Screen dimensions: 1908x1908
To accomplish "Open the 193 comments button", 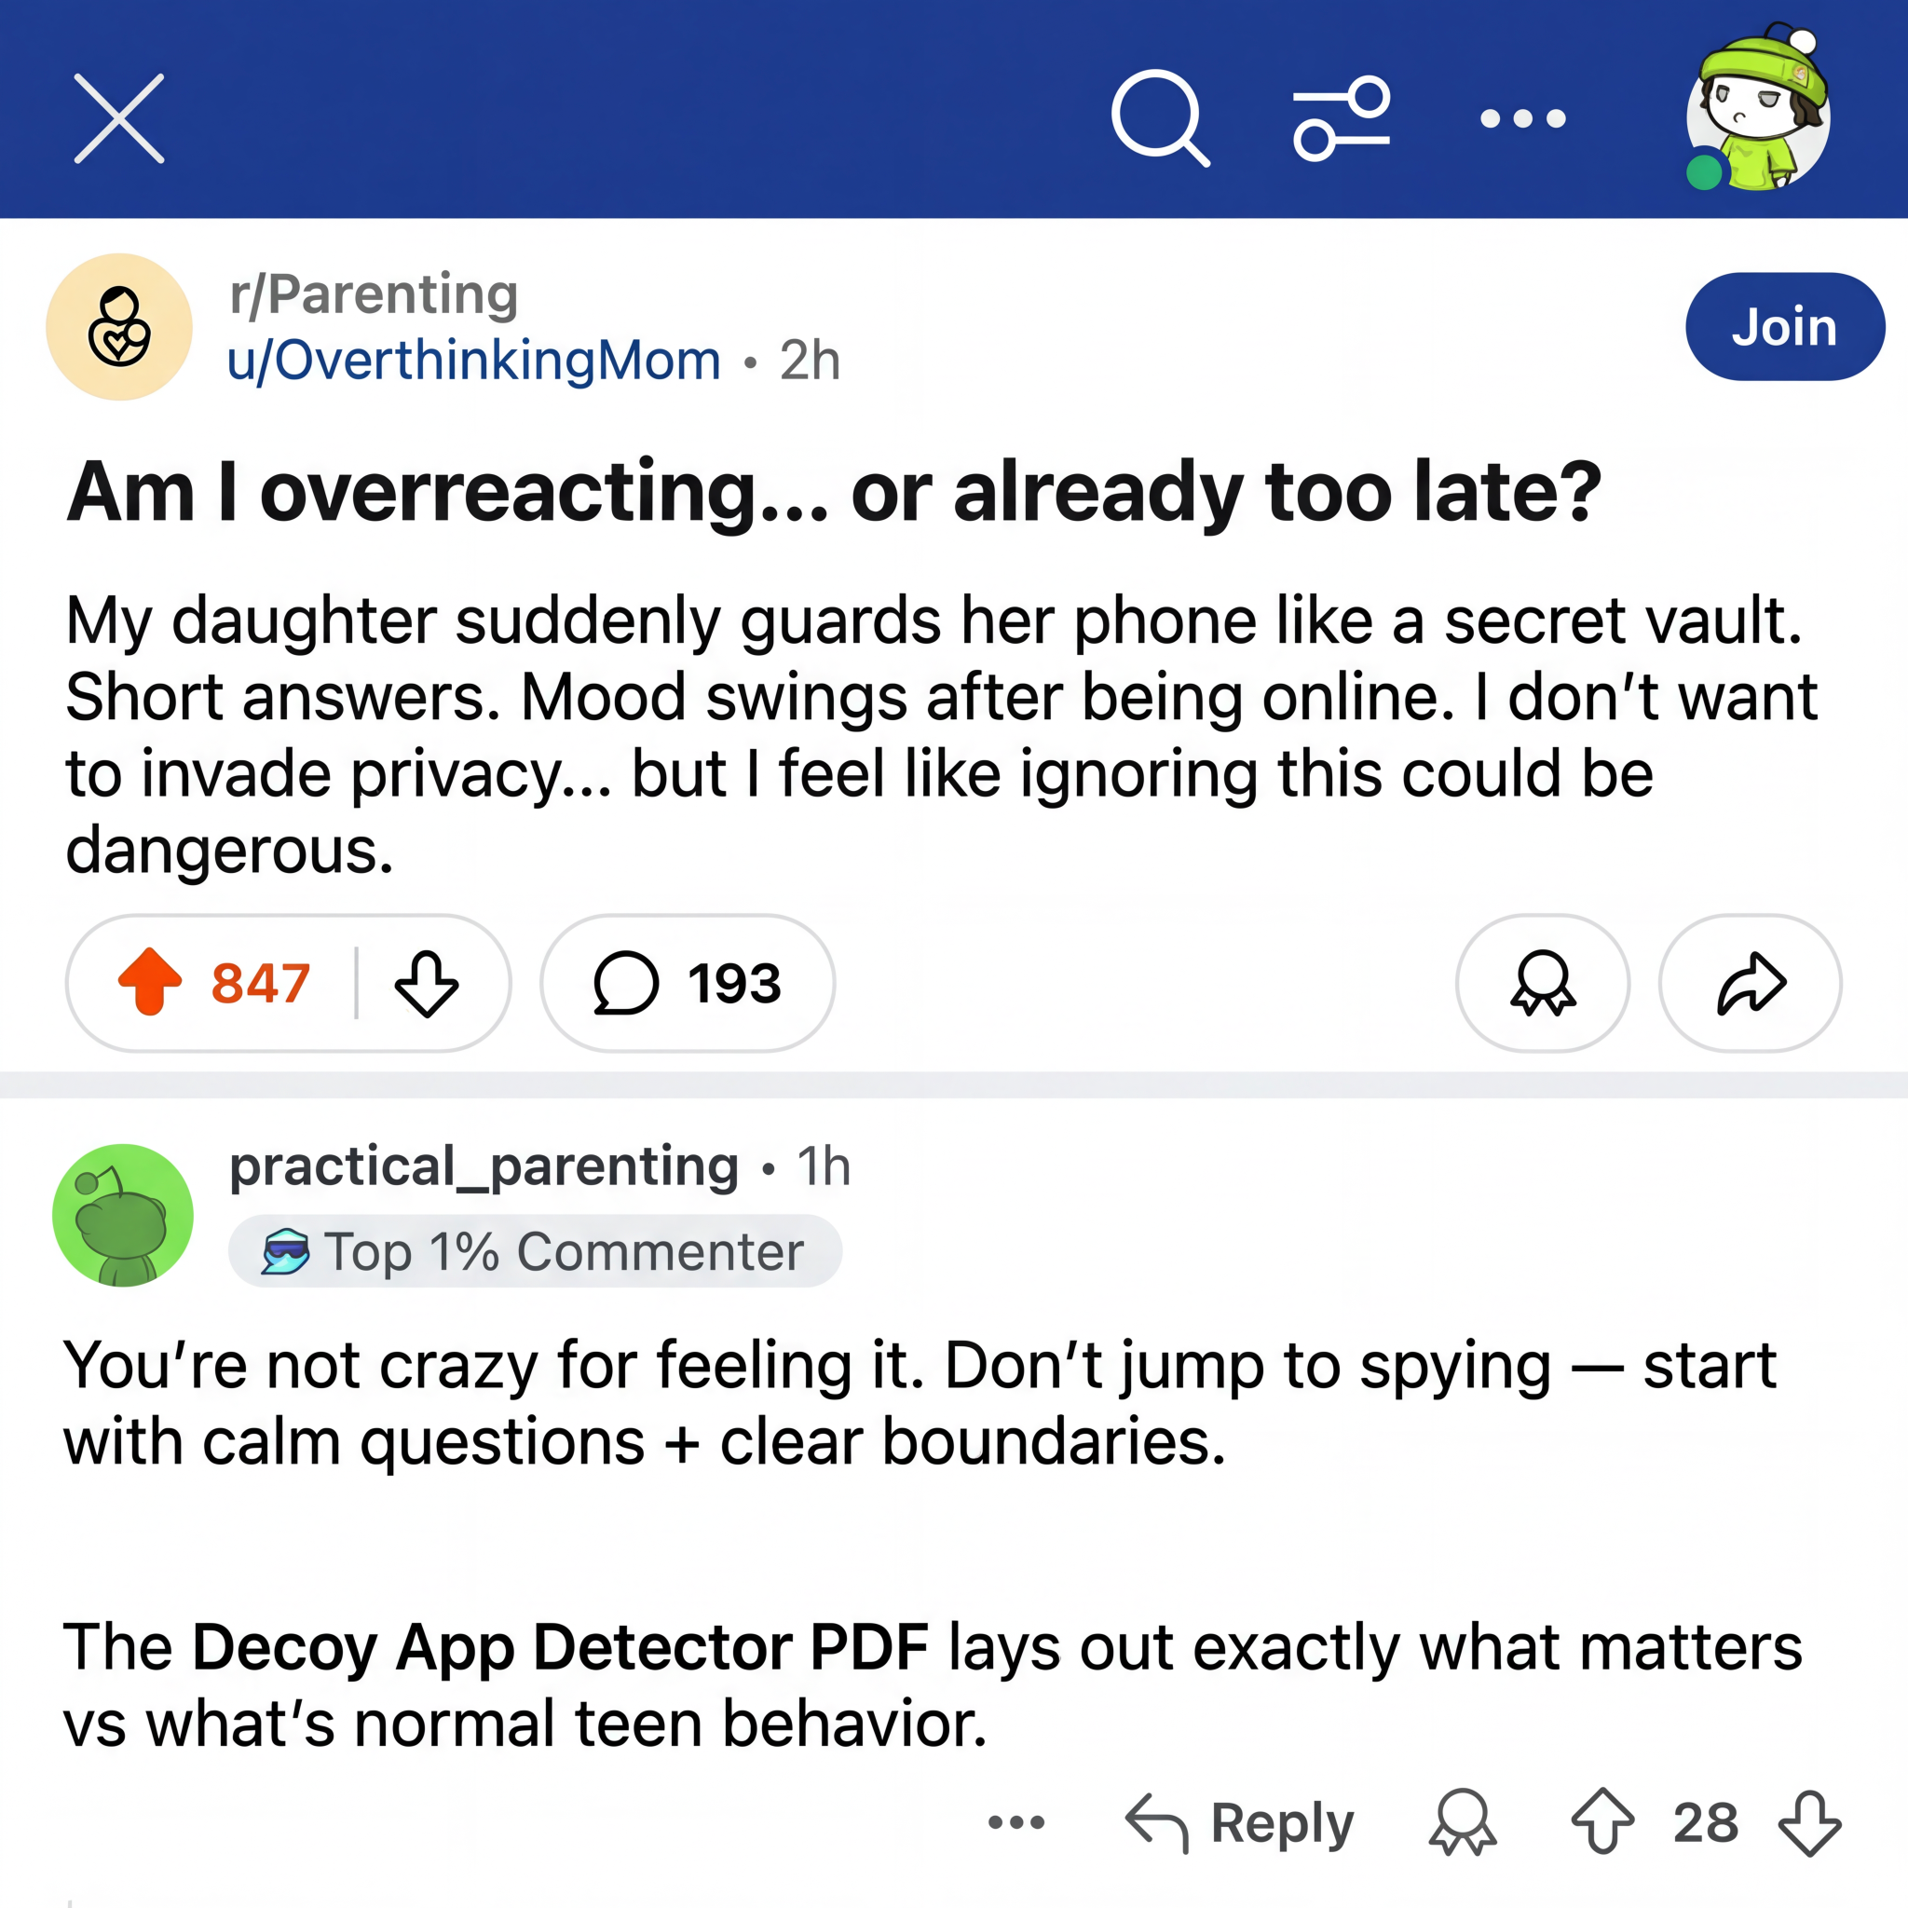I will [x=688, y=983].
